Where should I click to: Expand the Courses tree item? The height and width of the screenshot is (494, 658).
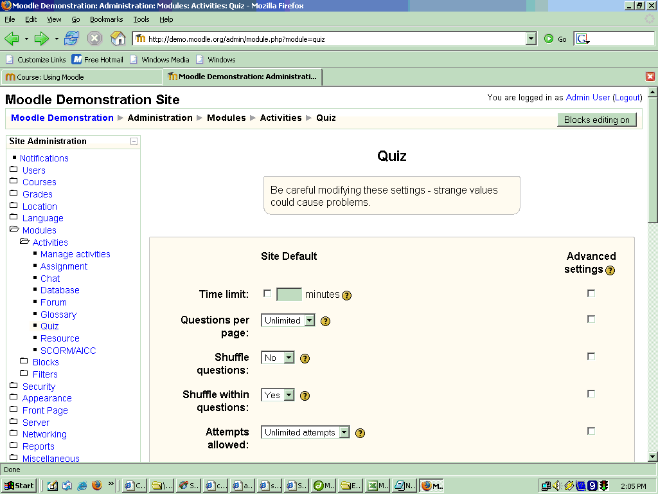(14, 181)
